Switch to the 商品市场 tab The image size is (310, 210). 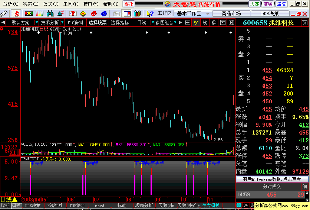(x=231, y=13)
